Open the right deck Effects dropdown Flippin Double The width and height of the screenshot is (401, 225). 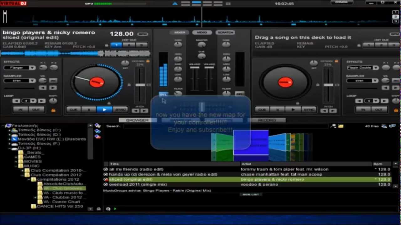(x=363, y=68)
